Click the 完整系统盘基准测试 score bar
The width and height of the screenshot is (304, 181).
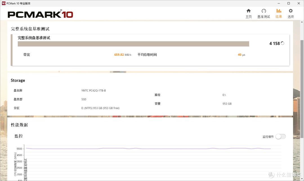click(133, 44)
